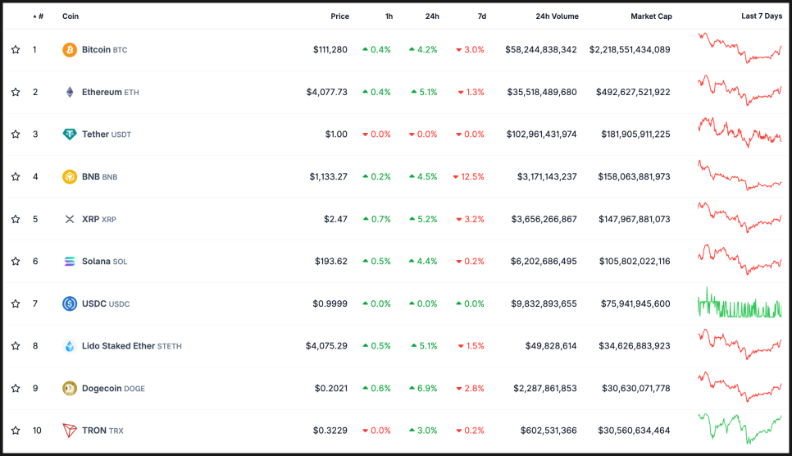Sort by the 7d change column header
The width and height of the screenshot is (792, 456).
pyautogui.click(x=481, y=16)
